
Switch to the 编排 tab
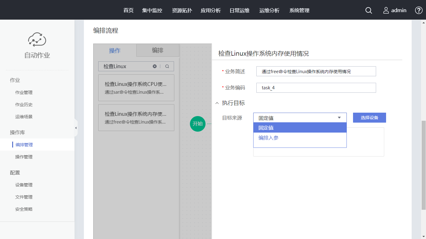click(157, 50)
